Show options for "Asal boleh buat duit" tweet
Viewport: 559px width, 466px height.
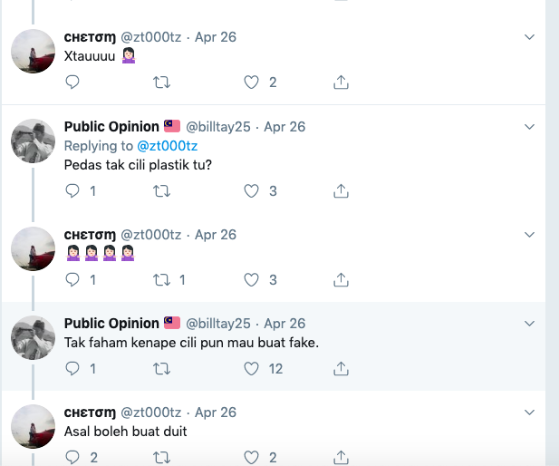point(530,413)
